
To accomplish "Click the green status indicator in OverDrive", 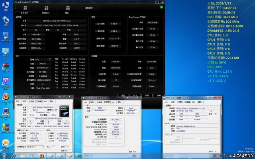I will 161,7.
